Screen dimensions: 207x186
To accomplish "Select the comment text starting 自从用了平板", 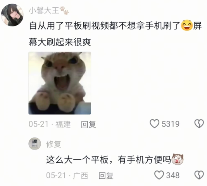I will [x=115, y=34].
